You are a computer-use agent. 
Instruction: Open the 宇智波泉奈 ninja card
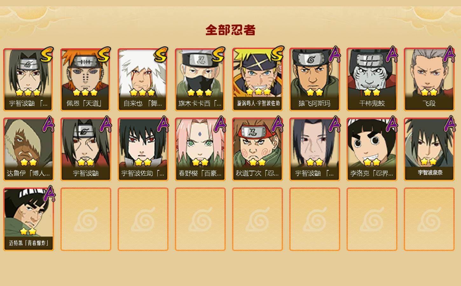click(x=429, y=149)
